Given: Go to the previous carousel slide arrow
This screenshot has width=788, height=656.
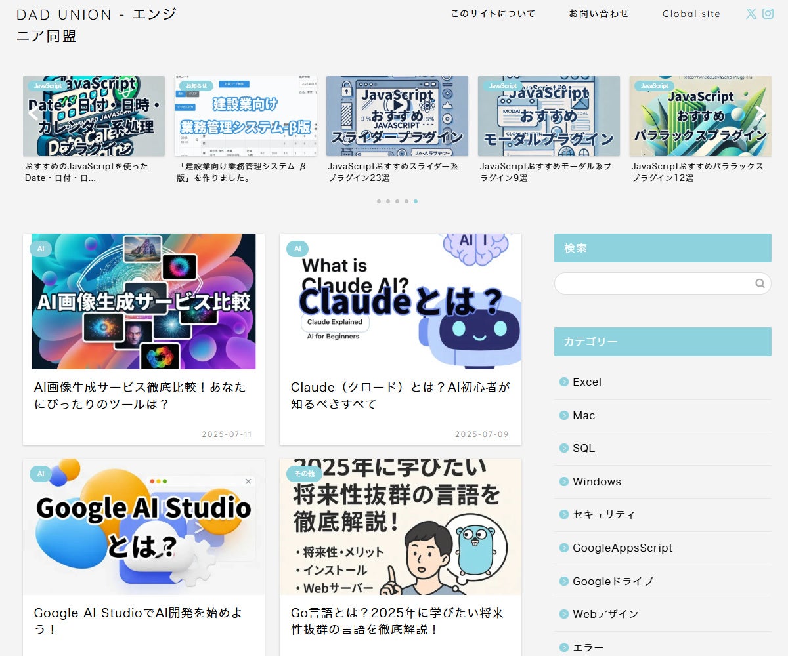Looking at the screenshot, I should 32,112.
